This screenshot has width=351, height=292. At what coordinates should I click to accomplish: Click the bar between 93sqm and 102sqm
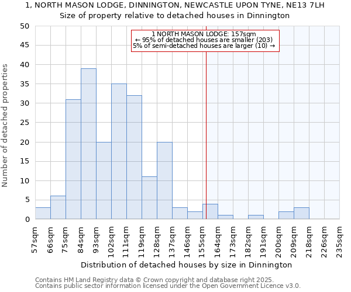point(104,180)
